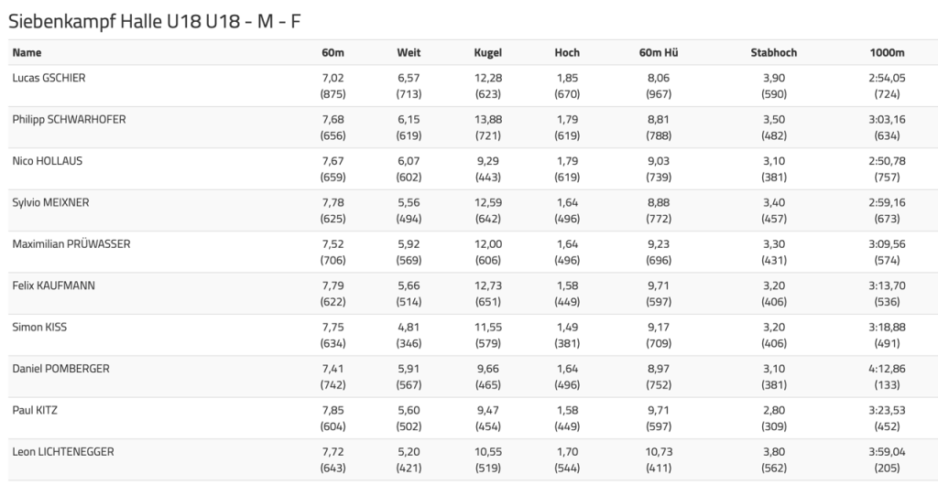Click the Name column header
Viewport: 938px width, 485px height.
coord(27,52)
